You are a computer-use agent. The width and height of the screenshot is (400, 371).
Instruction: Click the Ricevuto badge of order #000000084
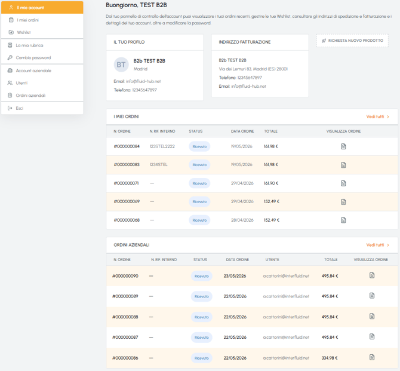pyautogui.click(x=199, y=146)
